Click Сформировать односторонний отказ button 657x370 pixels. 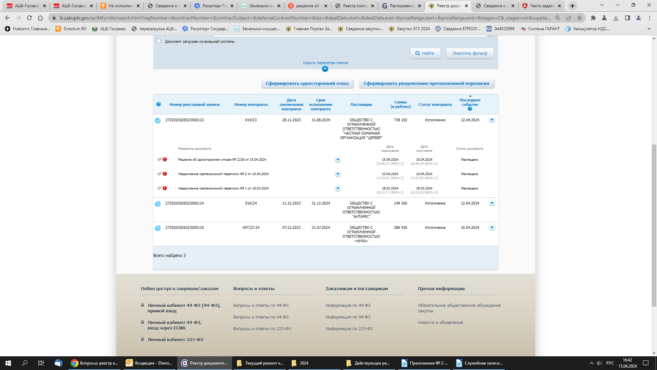click(307, 84)
